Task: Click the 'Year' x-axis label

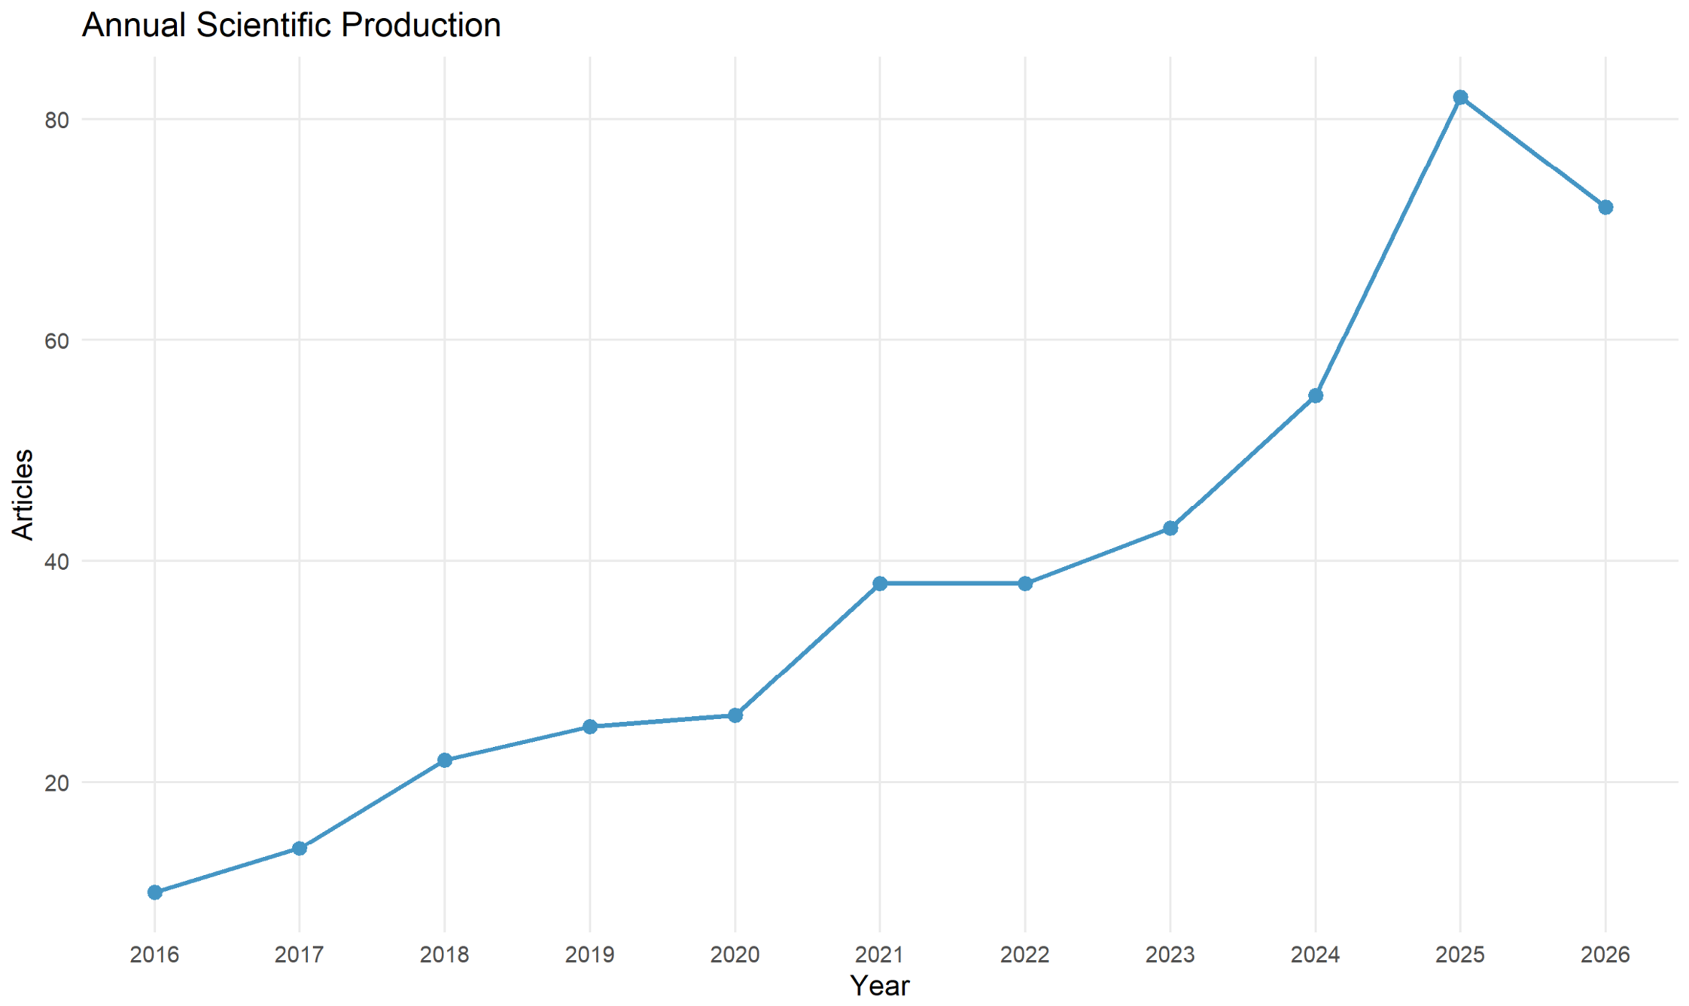Action: tap(880, 985)
